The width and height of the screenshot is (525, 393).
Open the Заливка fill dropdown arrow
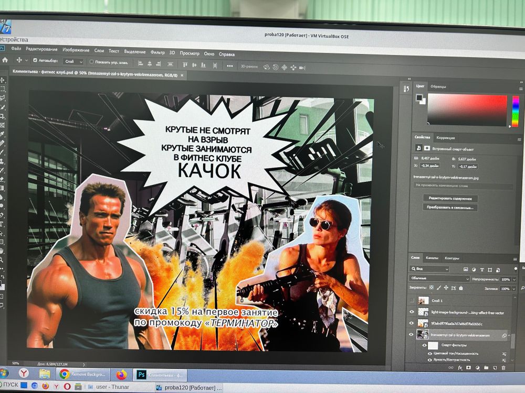click(x=514, y=289)
